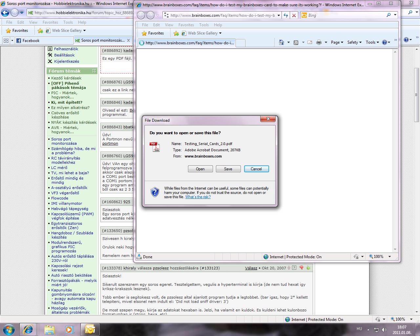Click Add to Favorites Bar icon in brainboxes window
The width and height of the screenshot is (420, 336).
(176, 33)
